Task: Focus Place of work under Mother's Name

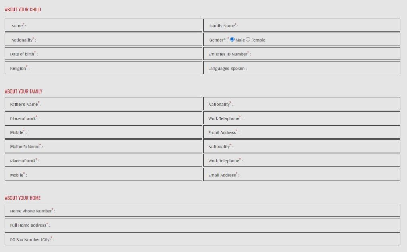Action: [119, 160]
